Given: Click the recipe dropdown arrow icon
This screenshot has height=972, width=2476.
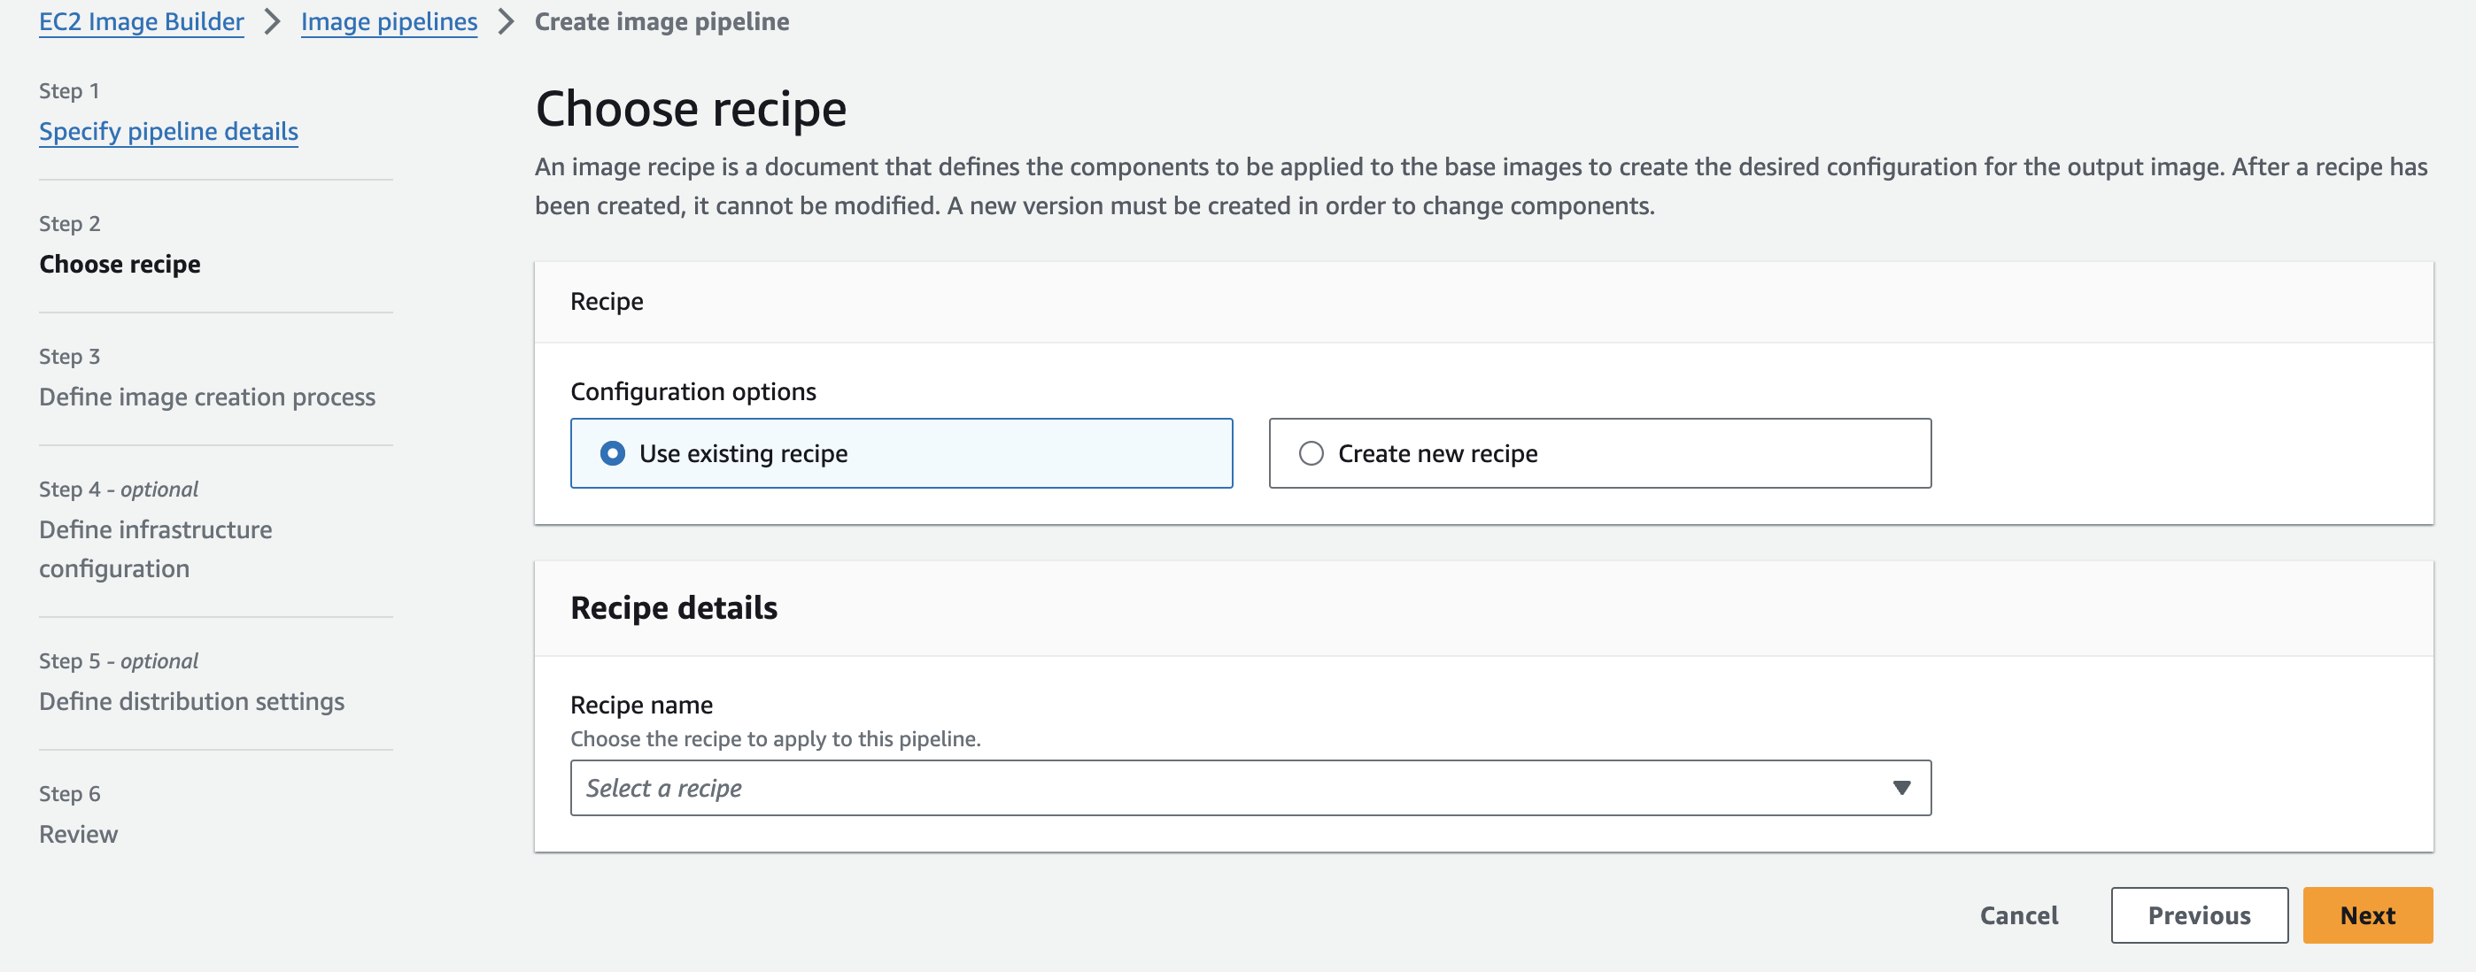Looking at the screenshot, I should 1900,788.
